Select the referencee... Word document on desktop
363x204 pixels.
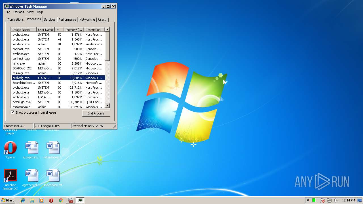[53, 150]
